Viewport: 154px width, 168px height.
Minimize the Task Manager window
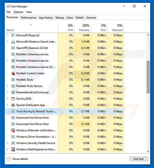(x=124, y=6)
